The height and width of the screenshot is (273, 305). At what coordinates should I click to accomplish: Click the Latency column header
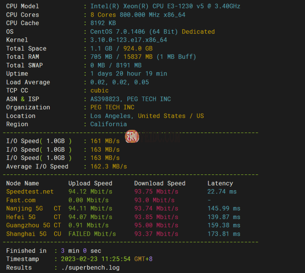pyautogui.click(x=220, y=183)
